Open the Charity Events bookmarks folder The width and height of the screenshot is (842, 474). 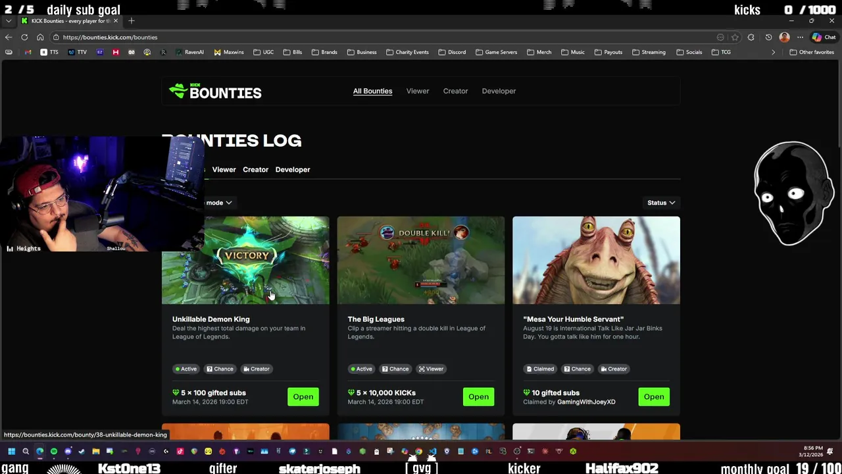point(407,52)
